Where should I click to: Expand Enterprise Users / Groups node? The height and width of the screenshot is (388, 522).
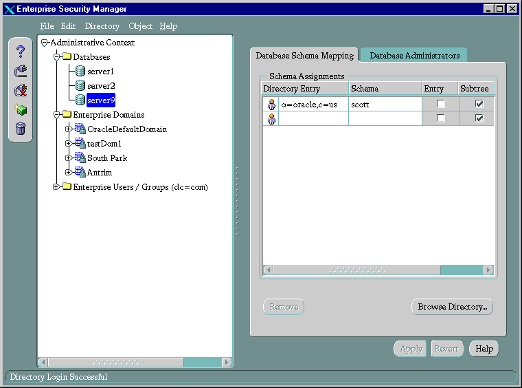[56, 187]
